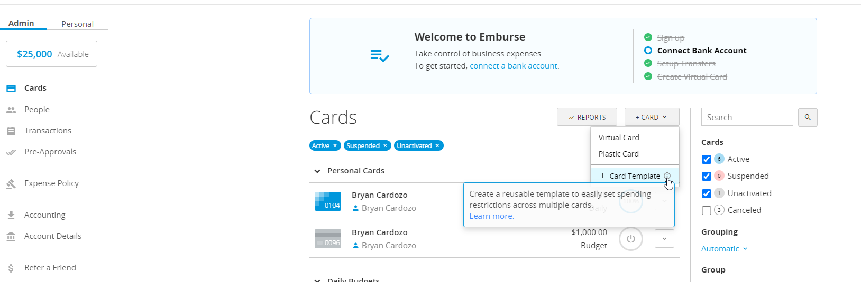This screenshot has height=282, width=861.
Task: Uncheck the Suspended cards checkbox
Action: 707,176
